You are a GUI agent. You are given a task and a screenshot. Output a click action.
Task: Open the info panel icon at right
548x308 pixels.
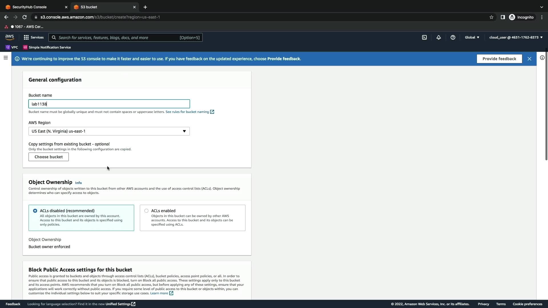tap(542, 58)
